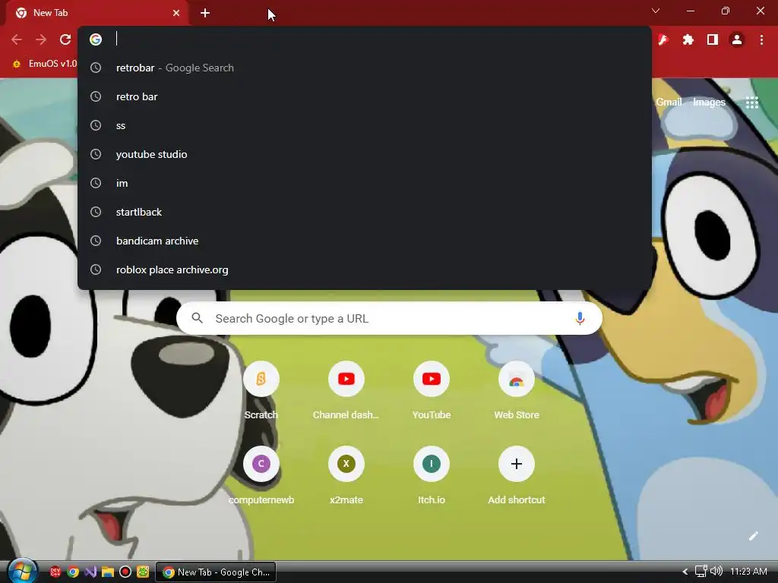Screen dimensions: 778x583
Task: Select the 'bandicam archive' suggestion
Action: 364,241
